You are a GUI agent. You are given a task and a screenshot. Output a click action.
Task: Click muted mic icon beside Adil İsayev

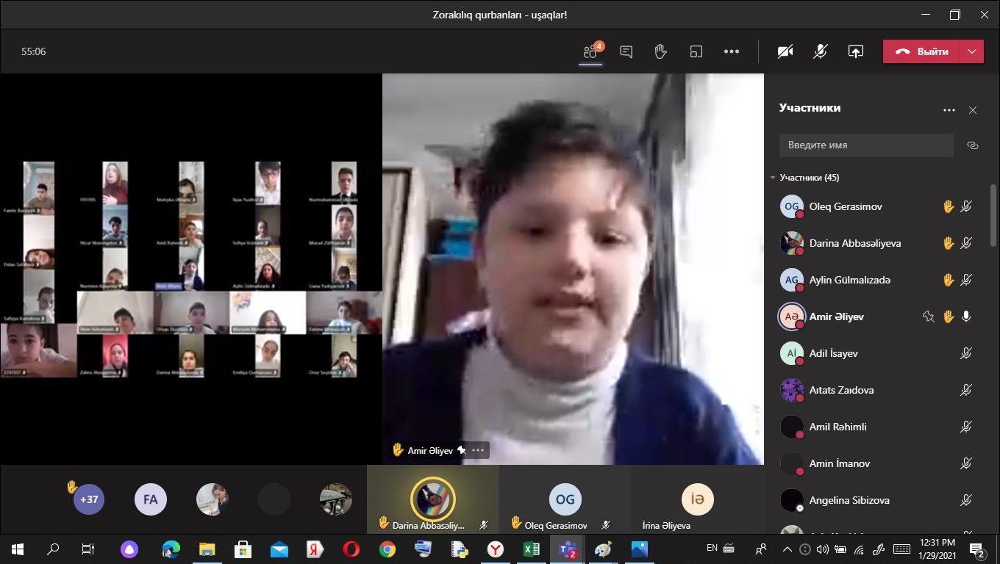tap(967, 353)
